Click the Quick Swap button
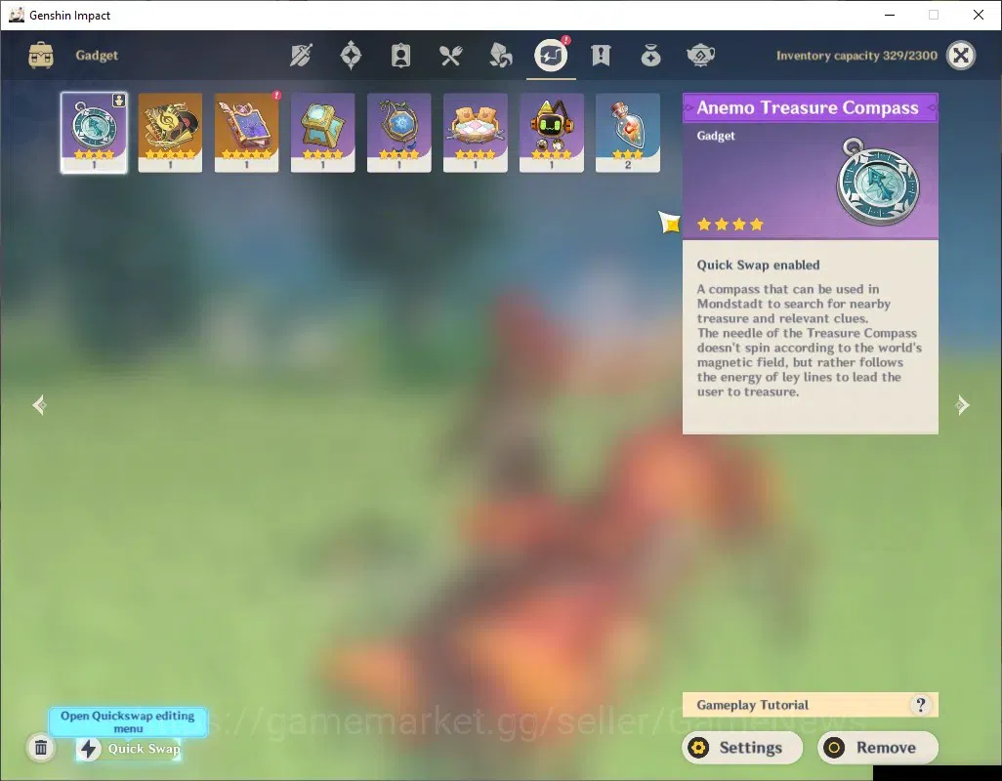 coord(128,749)
